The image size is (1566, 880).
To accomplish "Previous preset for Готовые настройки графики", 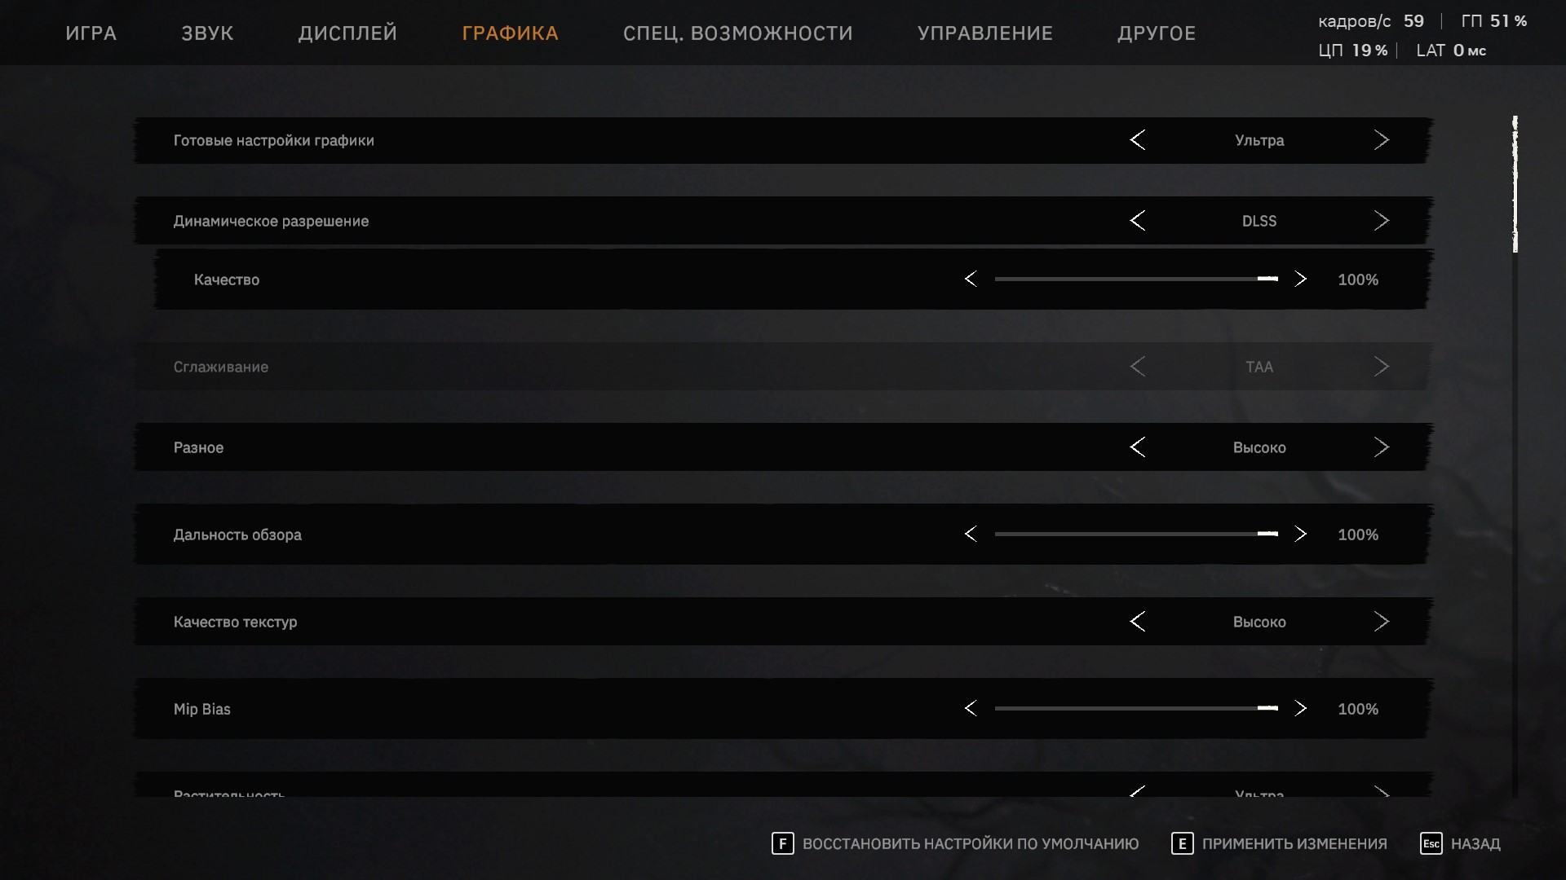I will click(1137, 140).
